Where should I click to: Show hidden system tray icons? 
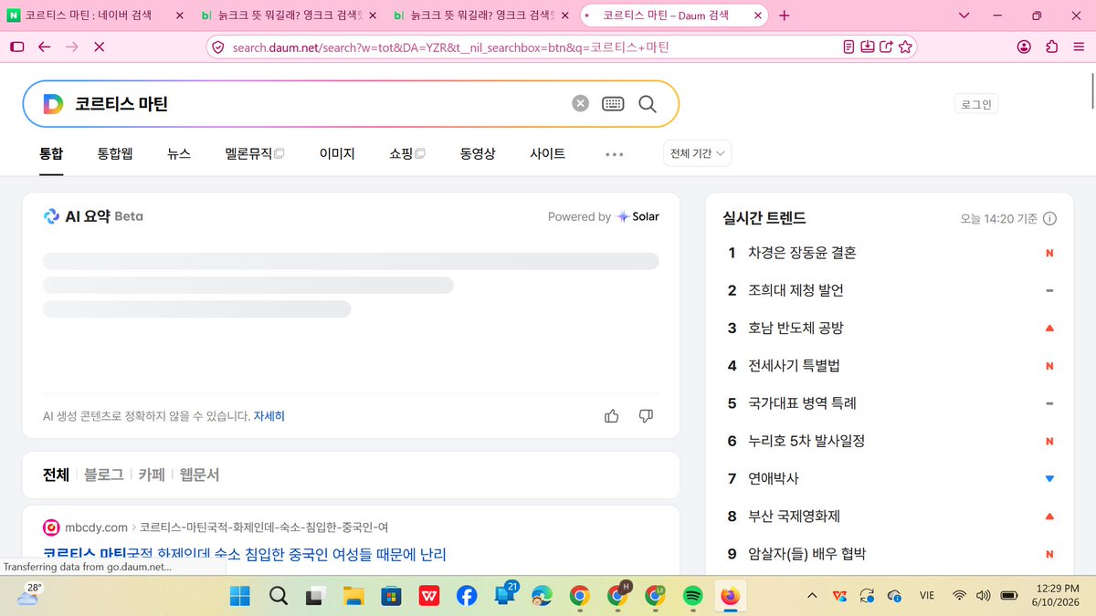point(811,596)
